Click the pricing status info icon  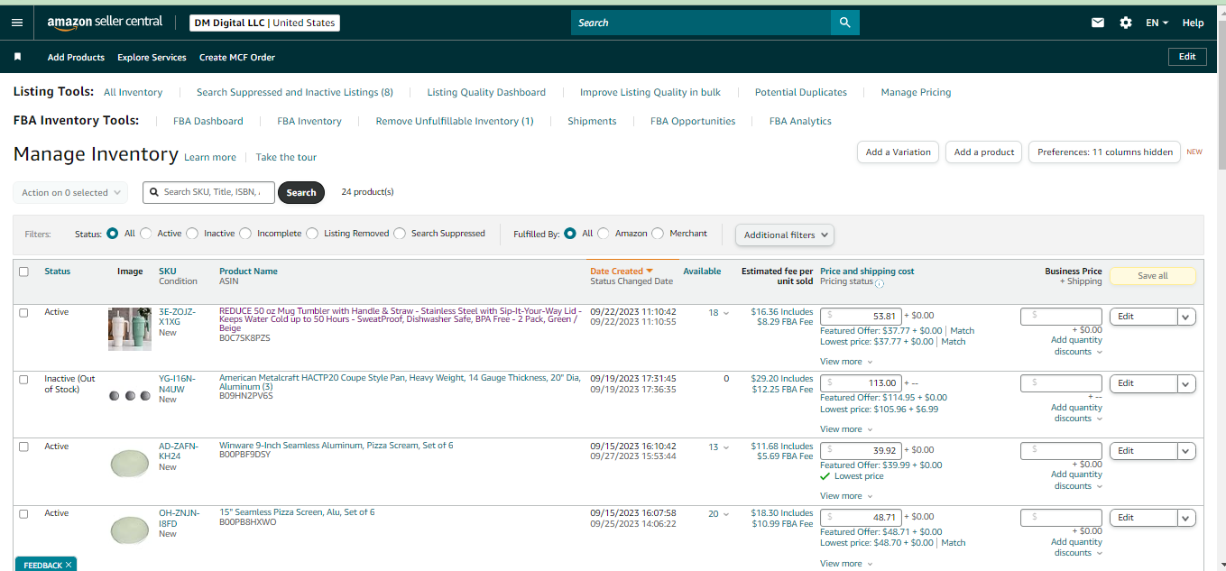[880, 282]
